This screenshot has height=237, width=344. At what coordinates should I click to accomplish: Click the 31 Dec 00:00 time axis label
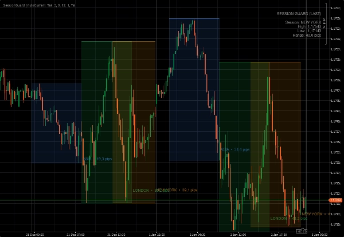[x=36, y=234]
